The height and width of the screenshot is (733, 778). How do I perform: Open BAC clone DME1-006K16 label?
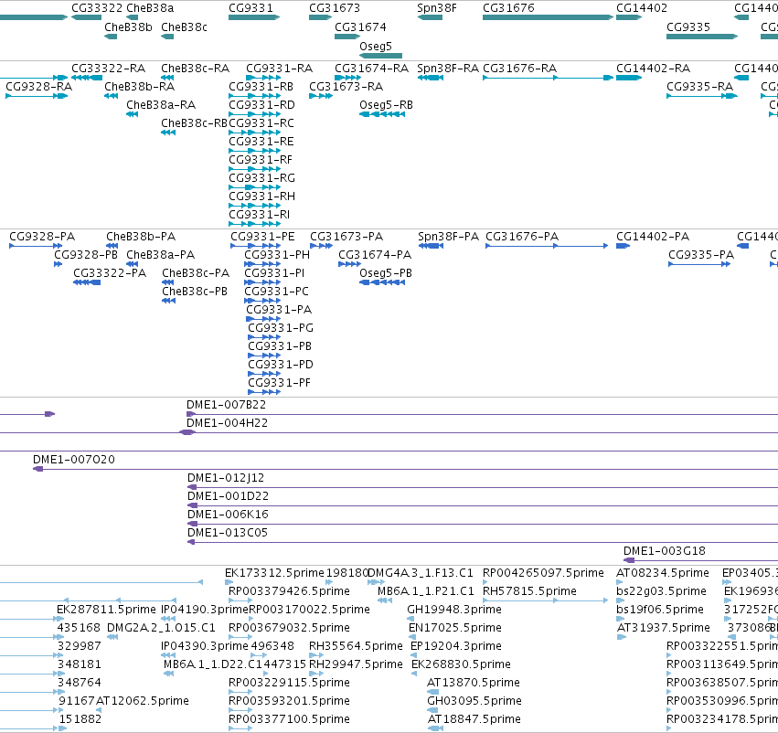(x=228, y=515)
